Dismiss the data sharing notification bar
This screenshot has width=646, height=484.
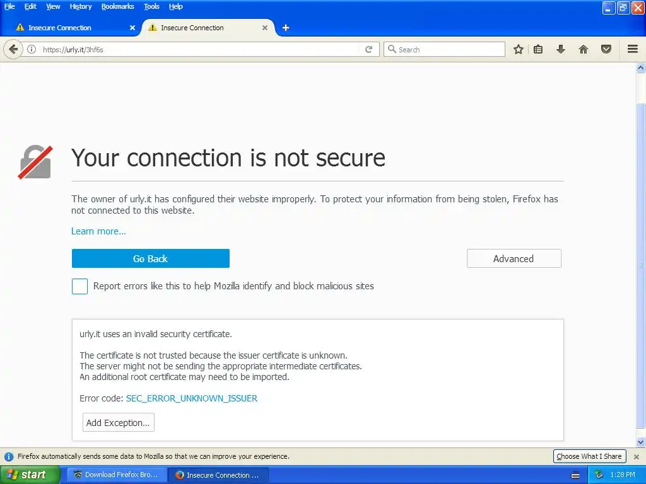point(637,456)
